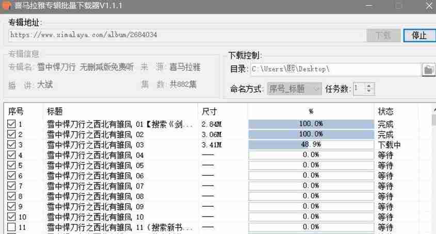Open the 命名方式 naming dropdown

pyautogui.click(x=294, y=89)
